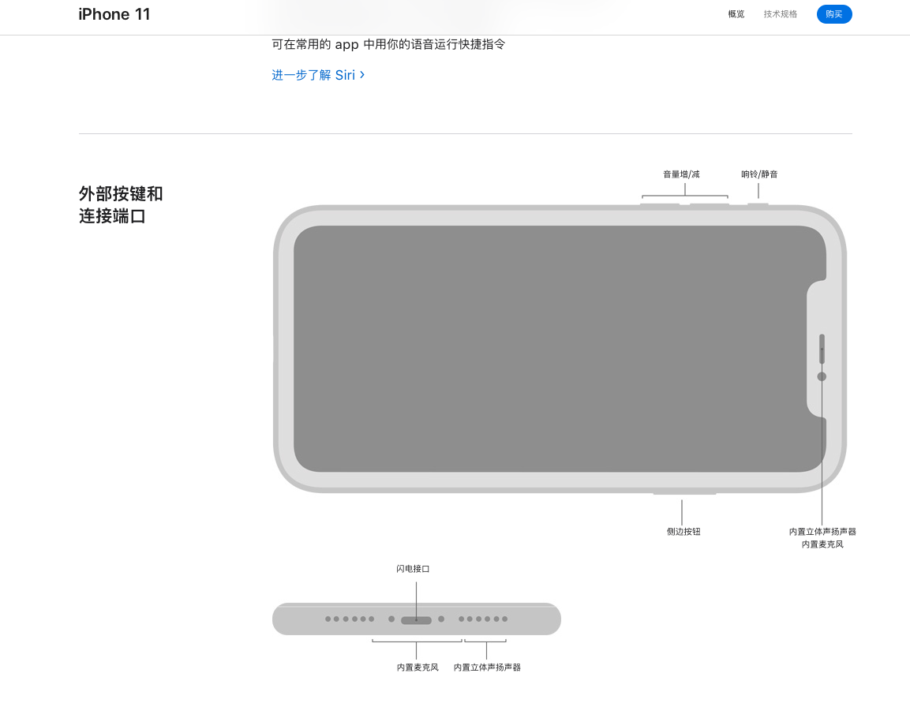Viewport: 910px width, 703px height.
Task: Click the blue 购买 button
Action: tap(834, 14)
